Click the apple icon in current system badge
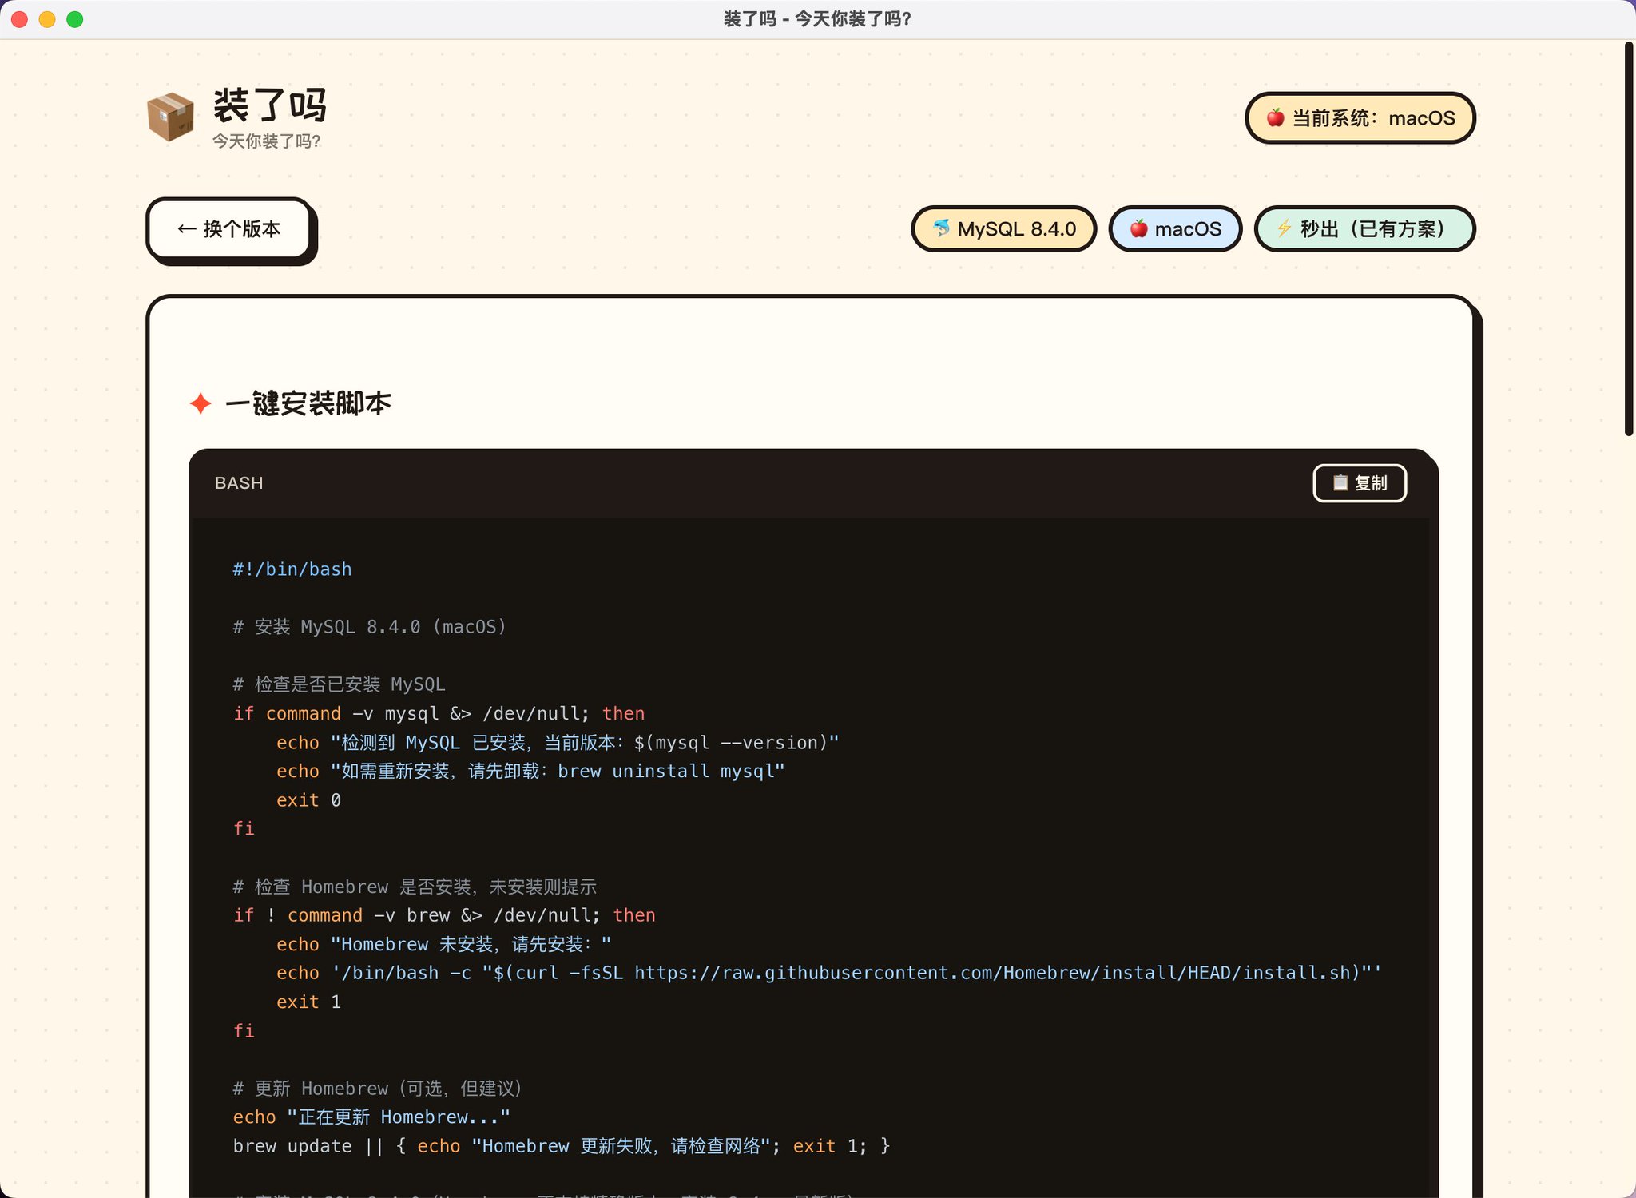Screen dimensions: 1636x1198 (1276, 118)
